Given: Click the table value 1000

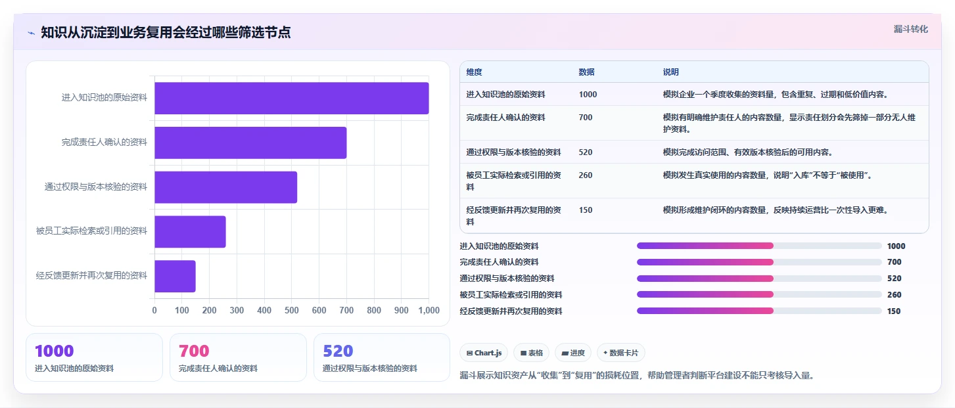Looking at the screenshot, I should pyautogui.click(x=588, y=95).
